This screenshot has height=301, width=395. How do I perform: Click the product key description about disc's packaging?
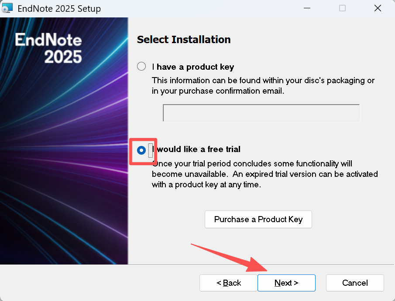coord(263,86)
